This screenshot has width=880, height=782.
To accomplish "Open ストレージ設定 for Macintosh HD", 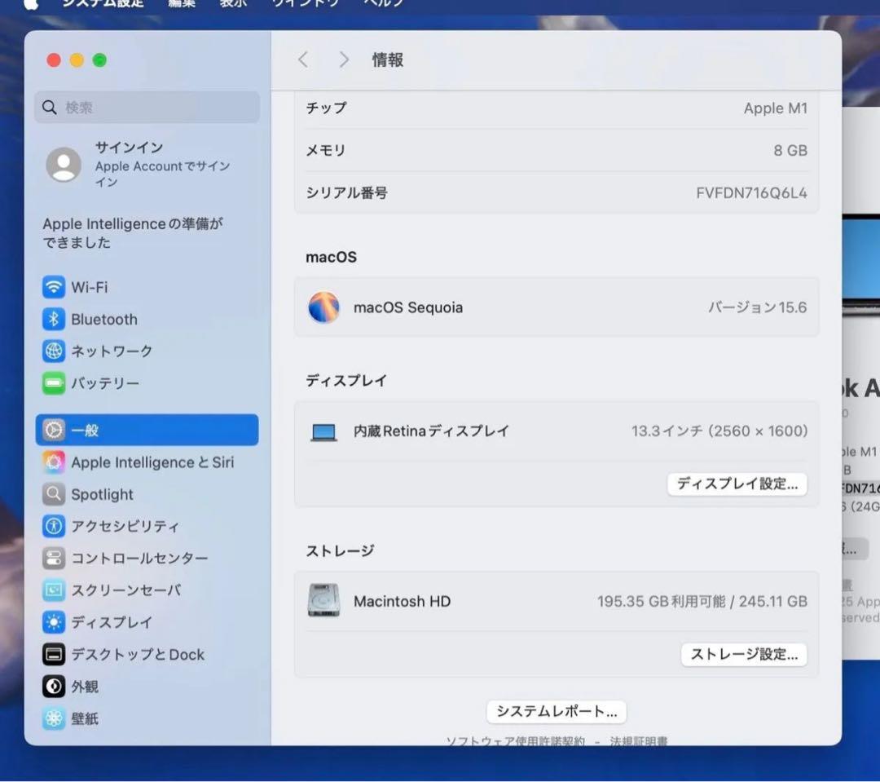I will click(742, 654).
